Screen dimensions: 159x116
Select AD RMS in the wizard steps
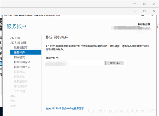pos(15,38)
